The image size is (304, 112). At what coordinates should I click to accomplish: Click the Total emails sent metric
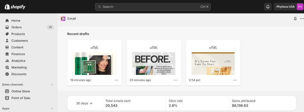point(134,103)
